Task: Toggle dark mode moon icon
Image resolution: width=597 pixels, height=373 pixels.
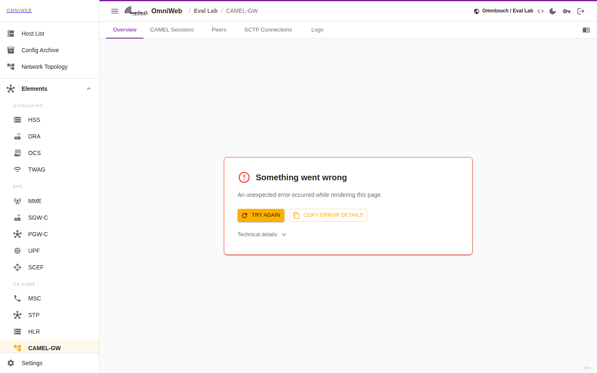Action: (x=553, y=11)
